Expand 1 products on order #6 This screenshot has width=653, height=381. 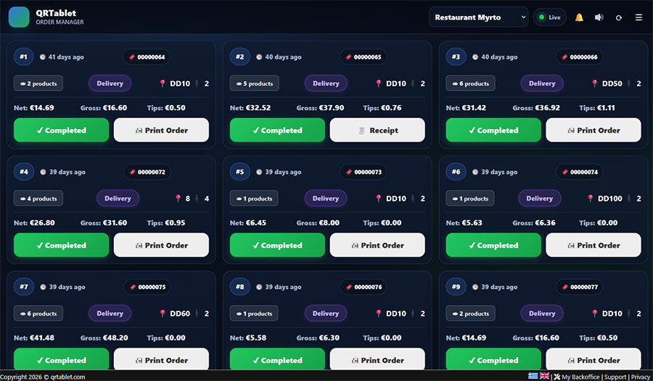(x=470, y=198)
